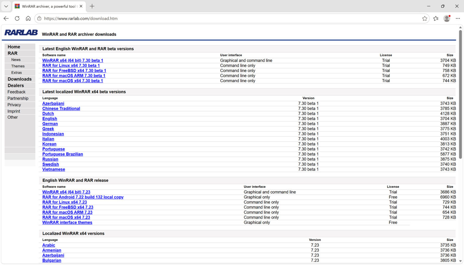Screen dimensions: 464x265
Task: Open the favorites list icon
Action: (x=436, y=19)
